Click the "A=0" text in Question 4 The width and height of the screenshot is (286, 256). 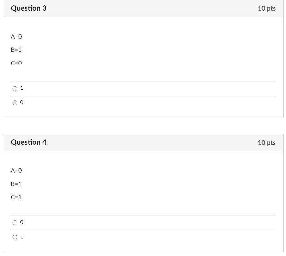[16, 171]
